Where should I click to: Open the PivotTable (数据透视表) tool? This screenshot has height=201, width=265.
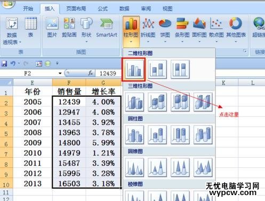(x=12, y=31)
